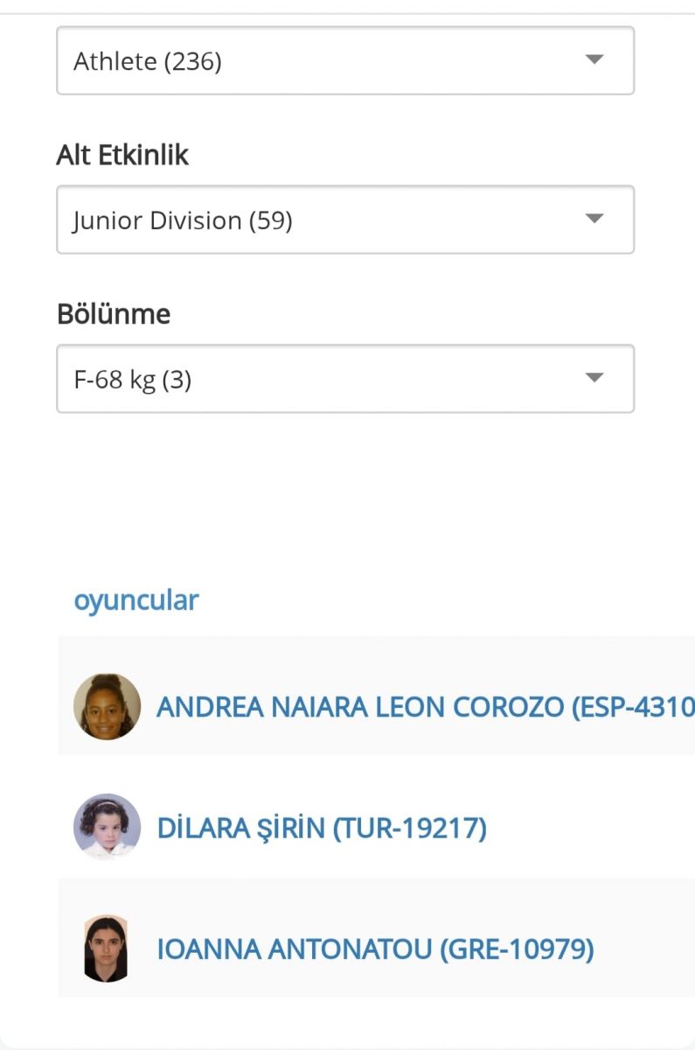695x1050 pixels.
Task: Expand the Junior Division (59) selector
Action: tap(345, 220)
